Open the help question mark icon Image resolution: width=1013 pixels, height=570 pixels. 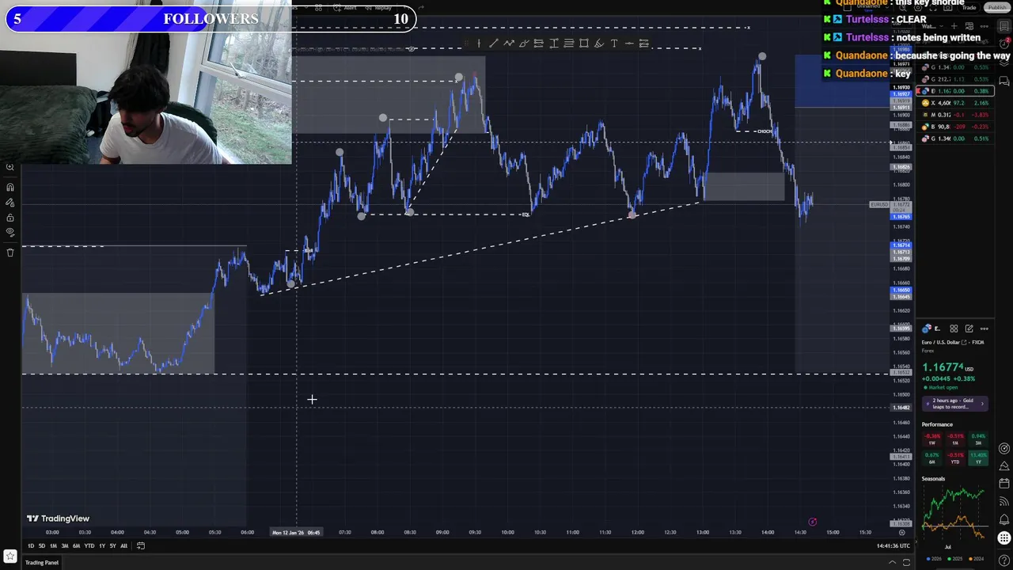(x=1004, y=560)
